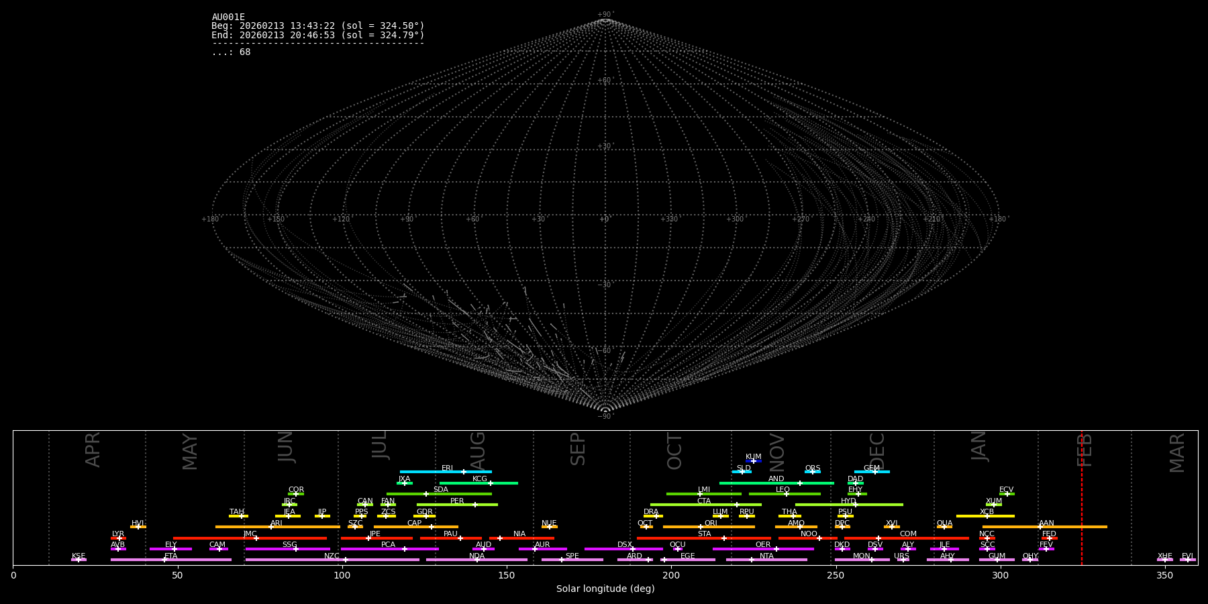Select the AND shower bar
The width and height of the screenshot is (1208, 604).
point(776,483)
